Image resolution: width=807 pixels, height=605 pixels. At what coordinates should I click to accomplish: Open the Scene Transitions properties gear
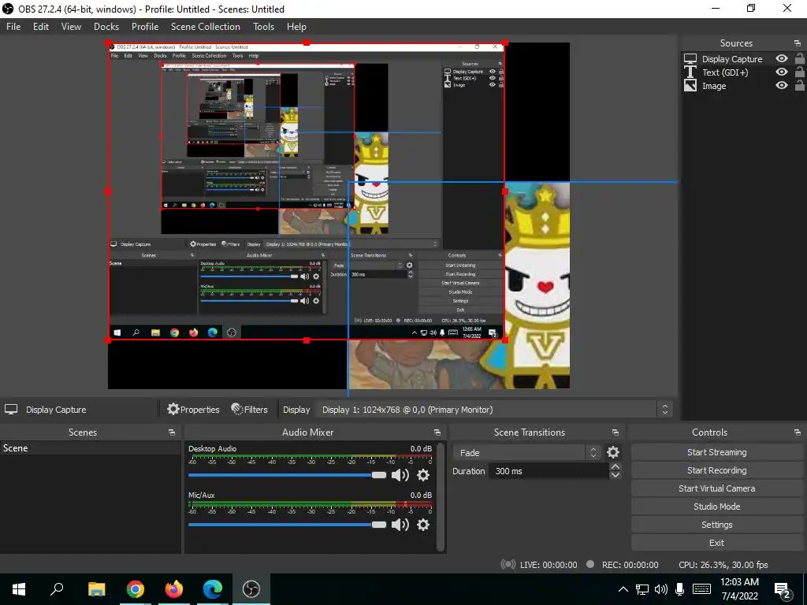[612, 452]
